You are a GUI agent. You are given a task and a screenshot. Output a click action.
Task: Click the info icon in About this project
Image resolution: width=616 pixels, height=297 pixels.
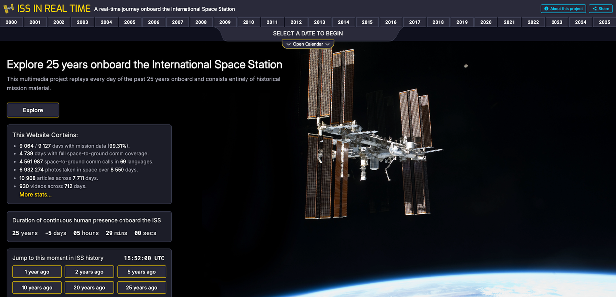[546, 9]
